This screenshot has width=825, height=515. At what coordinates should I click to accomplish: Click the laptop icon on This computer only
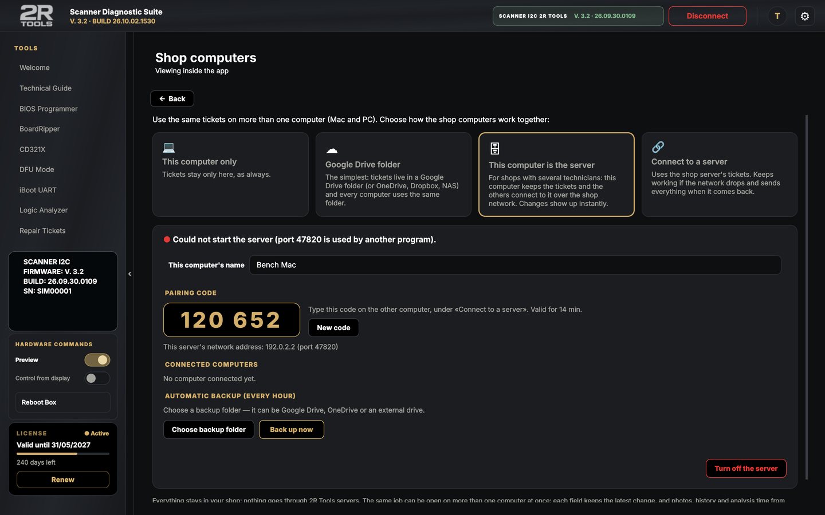pyautogui.click(x=168, y=148)
